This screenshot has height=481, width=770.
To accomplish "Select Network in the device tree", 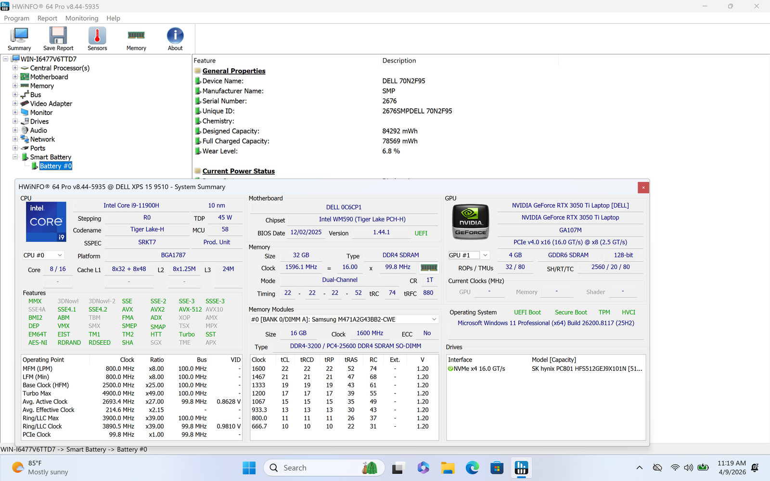I will [x=42, y=139].
